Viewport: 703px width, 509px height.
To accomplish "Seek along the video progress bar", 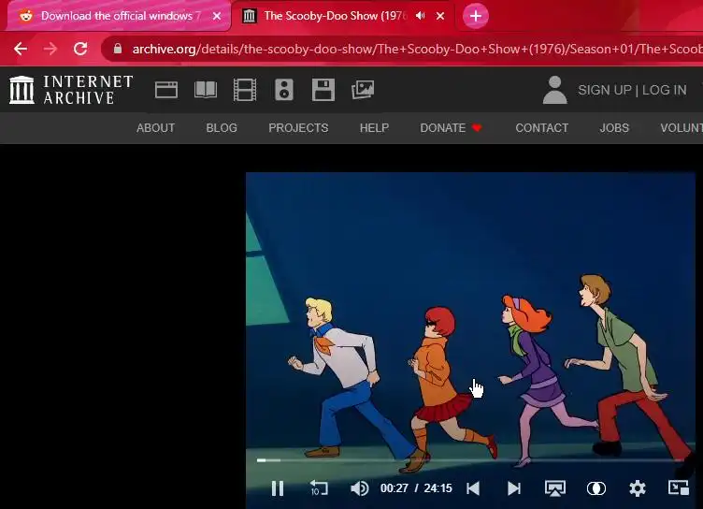I will (x=471, y=460).
